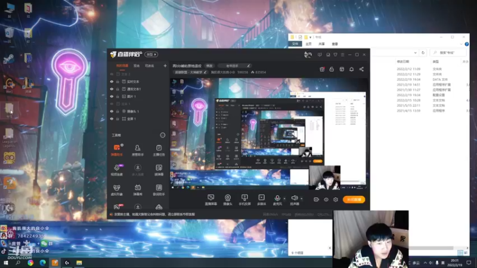
Task: Show the hidden 文本 1 source
Action: pyautogui.click(x=111, y=104)
